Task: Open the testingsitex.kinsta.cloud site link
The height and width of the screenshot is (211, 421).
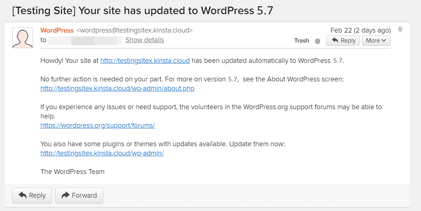Action: point(145,61)
